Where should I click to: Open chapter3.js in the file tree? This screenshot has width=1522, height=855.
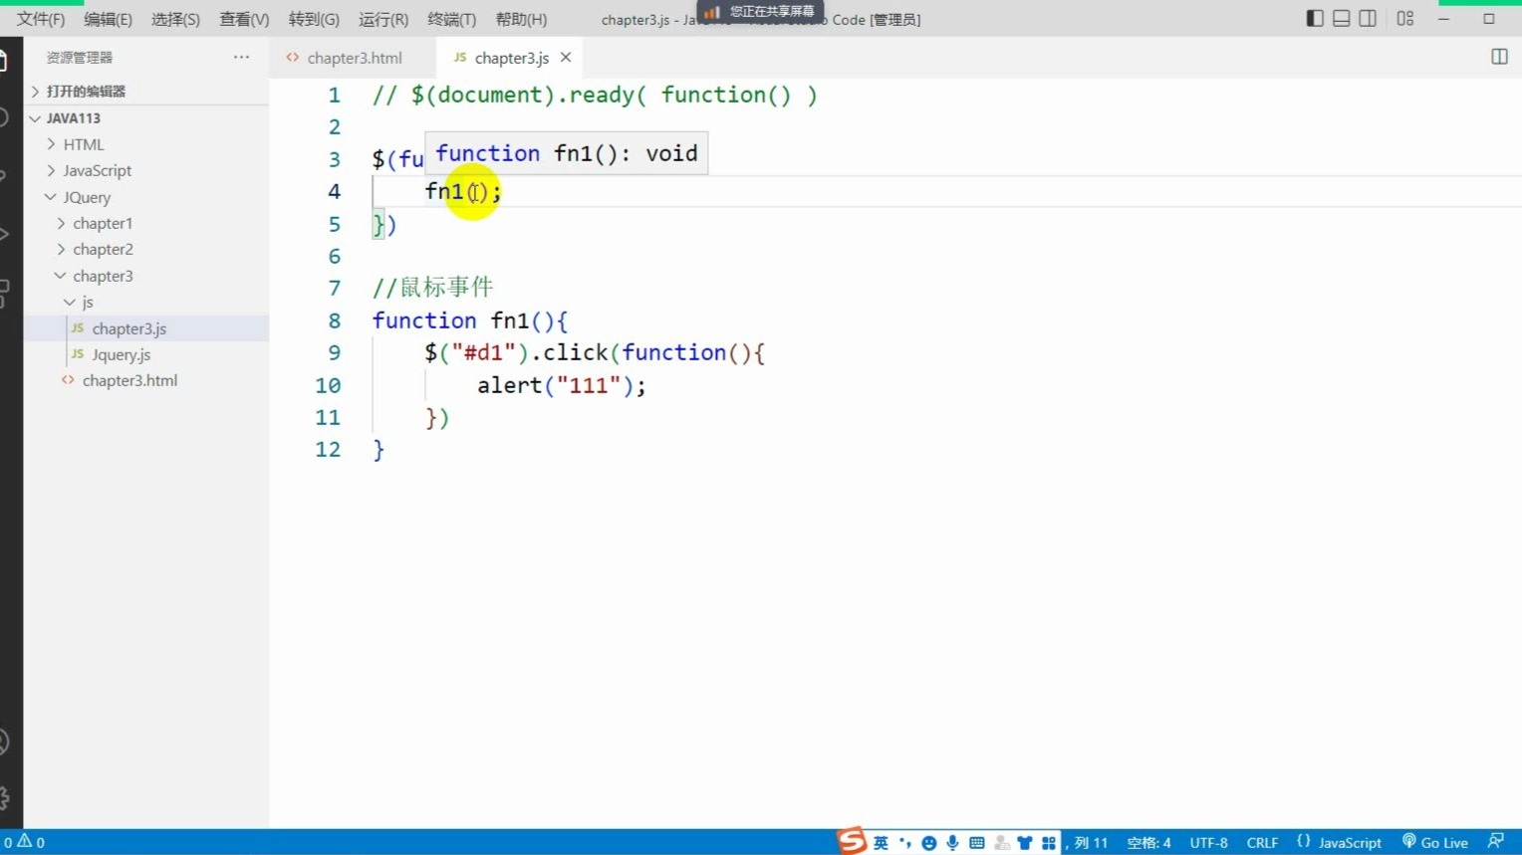tap(146, 328)
